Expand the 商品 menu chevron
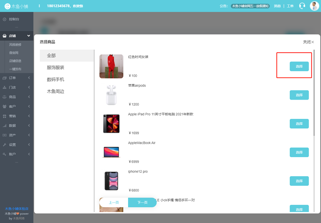Viewport: 321px width, 223px height. pos(29,97)
